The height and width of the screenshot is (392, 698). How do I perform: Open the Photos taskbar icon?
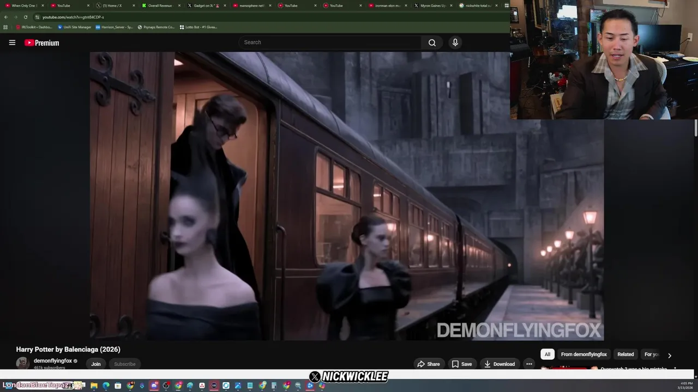238,385
